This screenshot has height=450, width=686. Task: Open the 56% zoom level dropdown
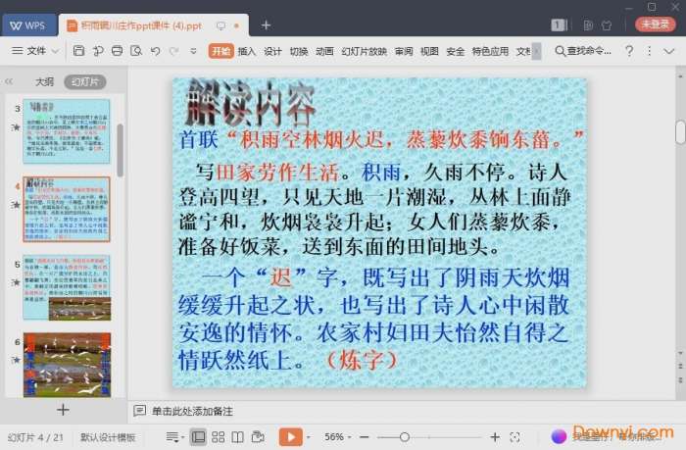click(337, 437)
